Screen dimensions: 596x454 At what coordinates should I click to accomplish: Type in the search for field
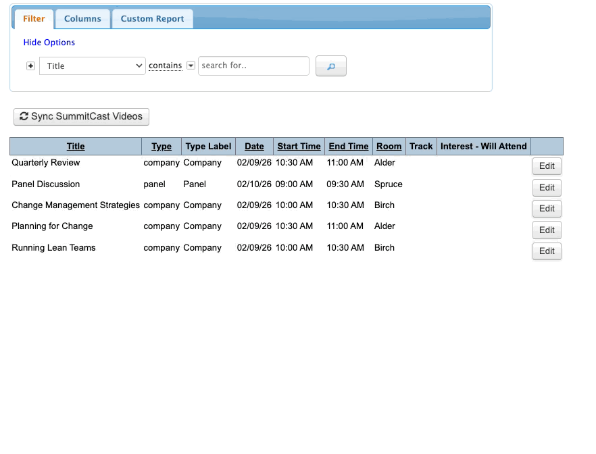pos(253,66)
